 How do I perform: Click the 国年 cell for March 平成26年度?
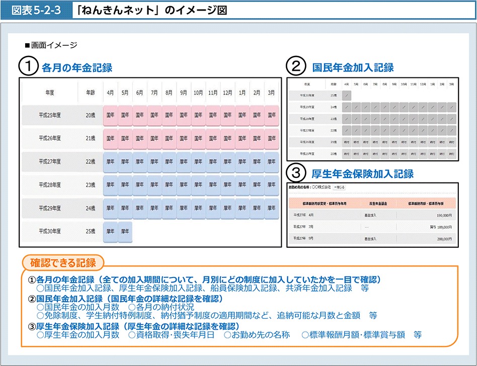click(271, 138)
